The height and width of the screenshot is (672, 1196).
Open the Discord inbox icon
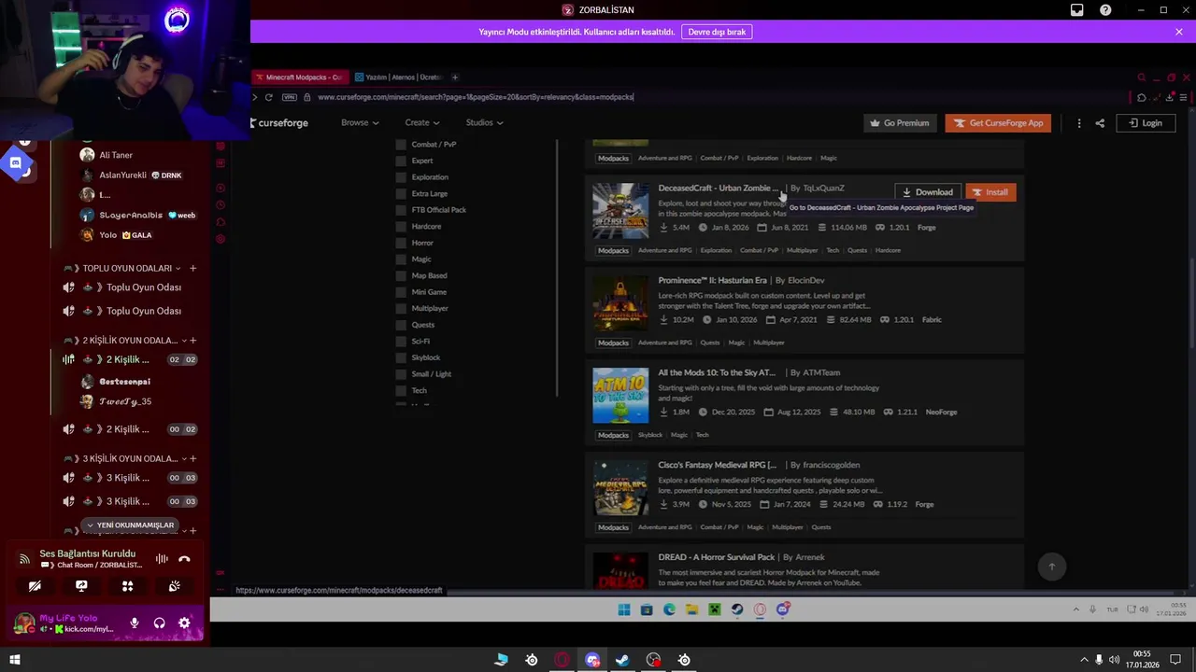tap(1077, 10)
